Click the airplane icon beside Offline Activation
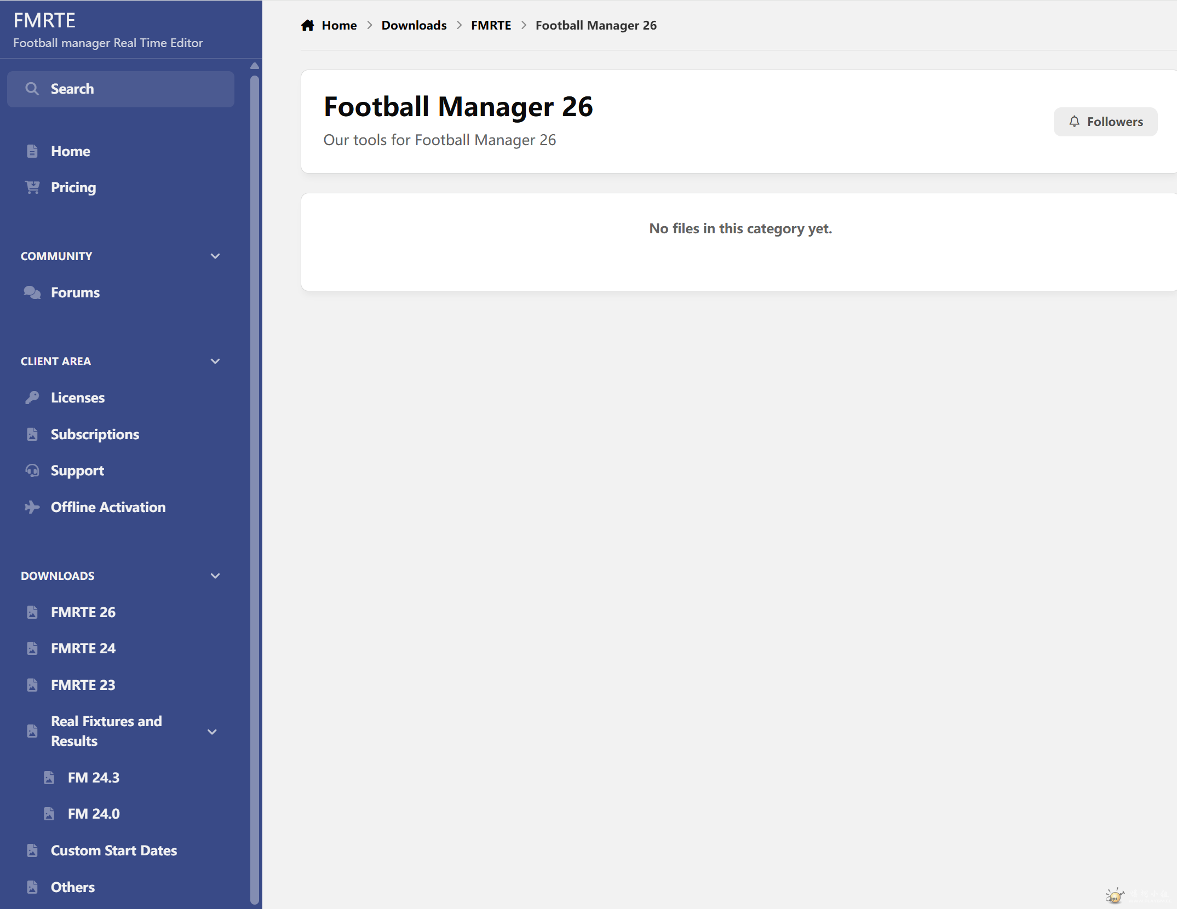The height and width of the screenshot is (909, 1177). [x=32, y=507]
